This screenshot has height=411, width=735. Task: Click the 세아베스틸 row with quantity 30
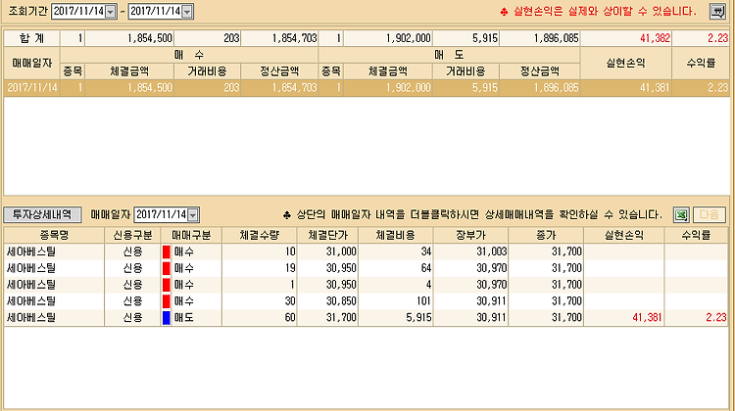coord(366,301)
